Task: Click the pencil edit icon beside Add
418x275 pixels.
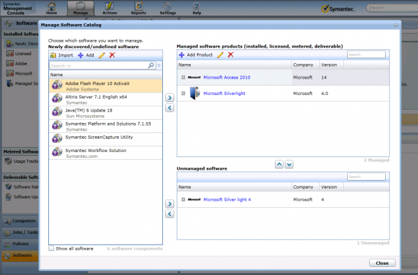Action: click(102, 55)
